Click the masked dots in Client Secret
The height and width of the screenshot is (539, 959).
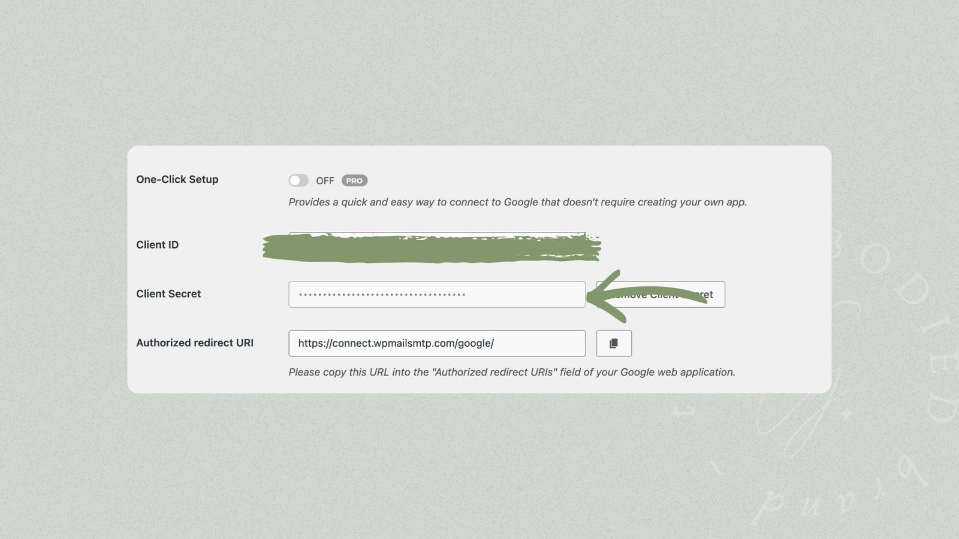[382, 295]
